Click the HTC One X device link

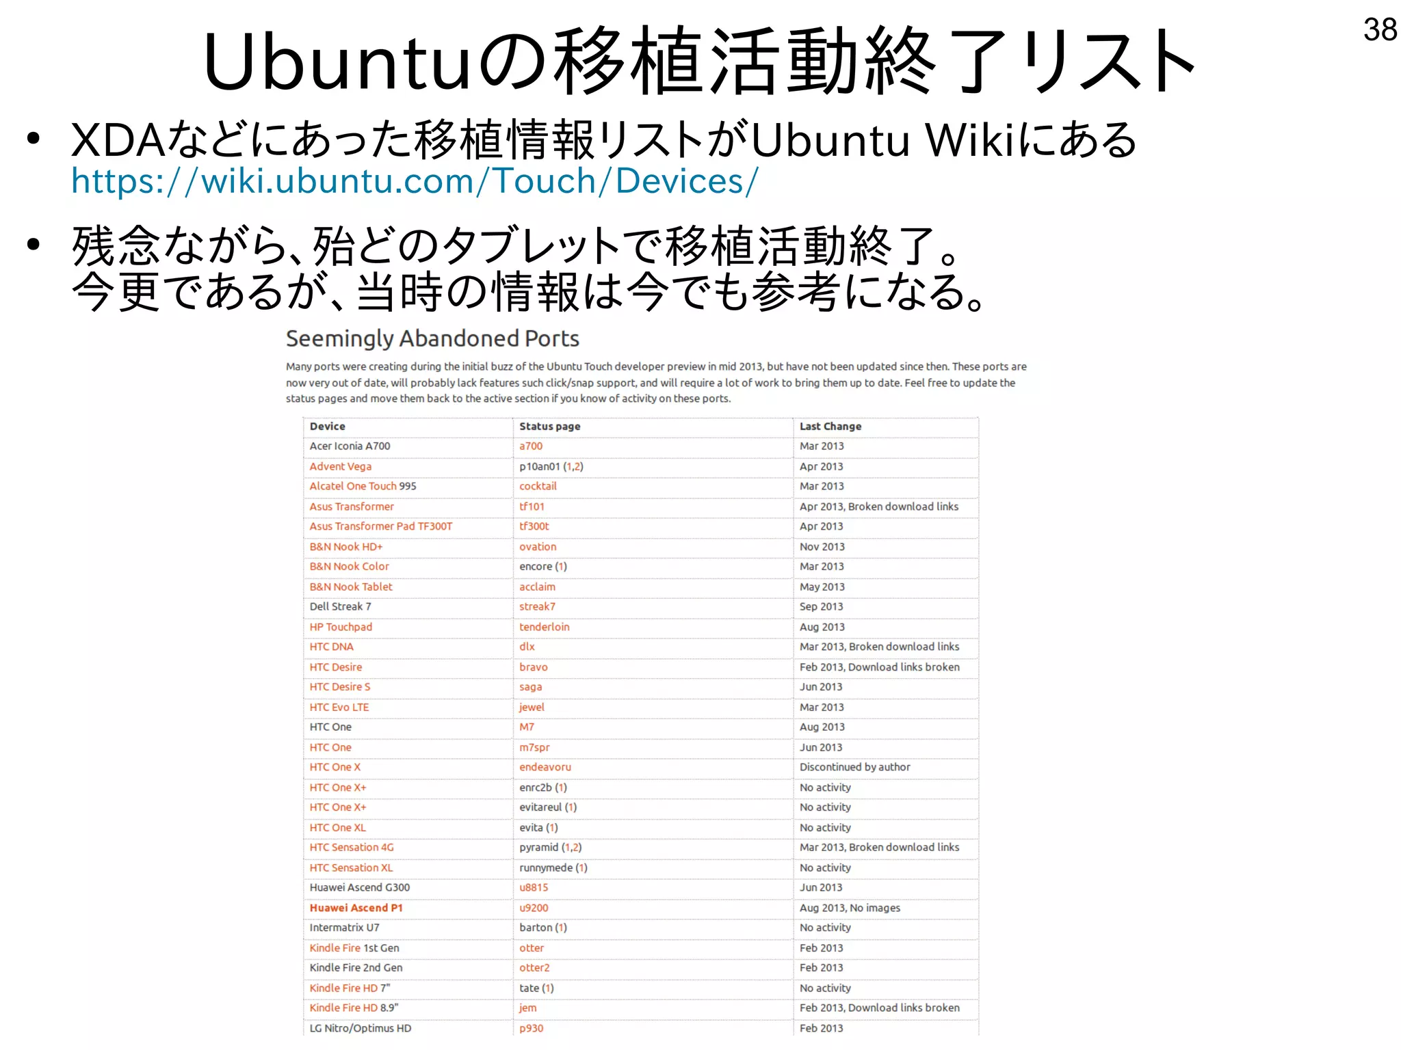(x=335, y=768)
